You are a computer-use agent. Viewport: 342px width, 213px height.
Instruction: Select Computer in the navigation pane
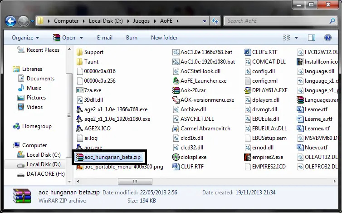(30, 145)
